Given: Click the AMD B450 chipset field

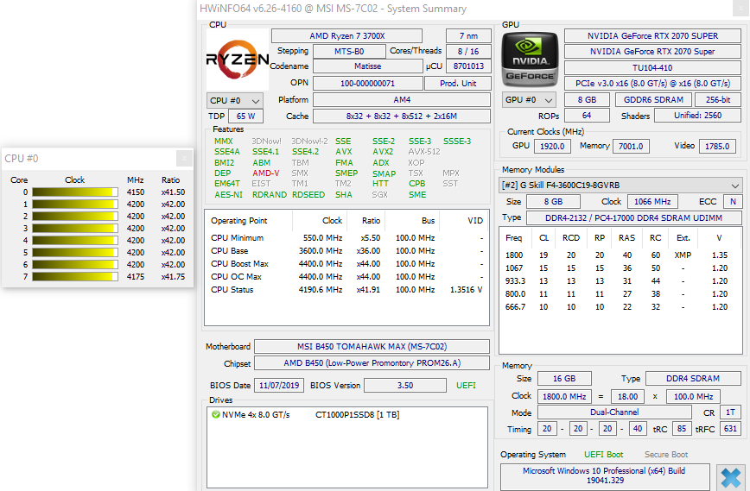Looking at the screenshot, I should 372,363.
